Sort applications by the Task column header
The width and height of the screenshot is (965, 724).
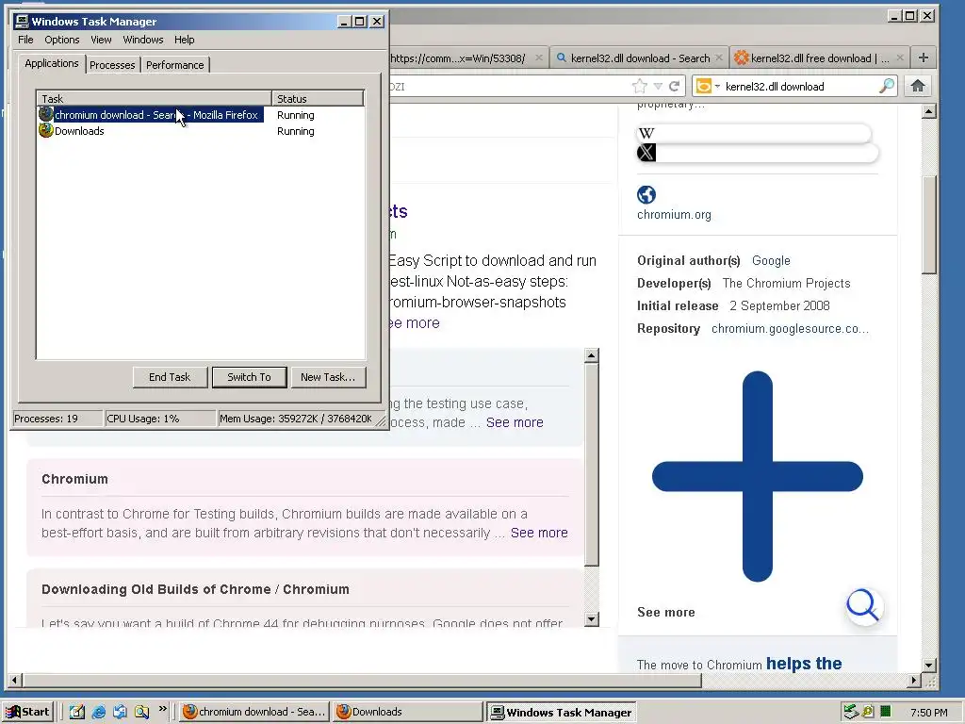tap(154, 98)
